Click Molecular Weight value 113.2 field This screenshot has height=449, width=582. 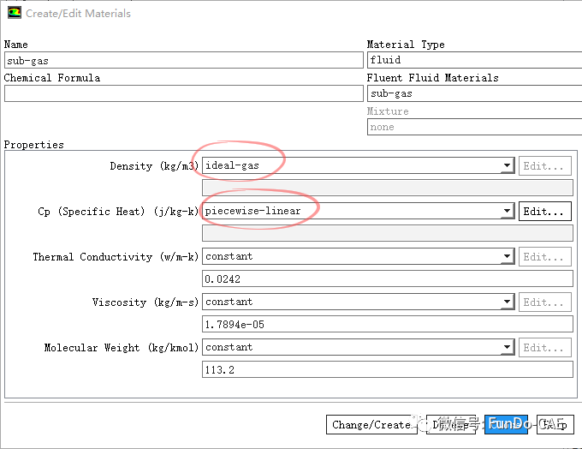click(x=387, y=369)
